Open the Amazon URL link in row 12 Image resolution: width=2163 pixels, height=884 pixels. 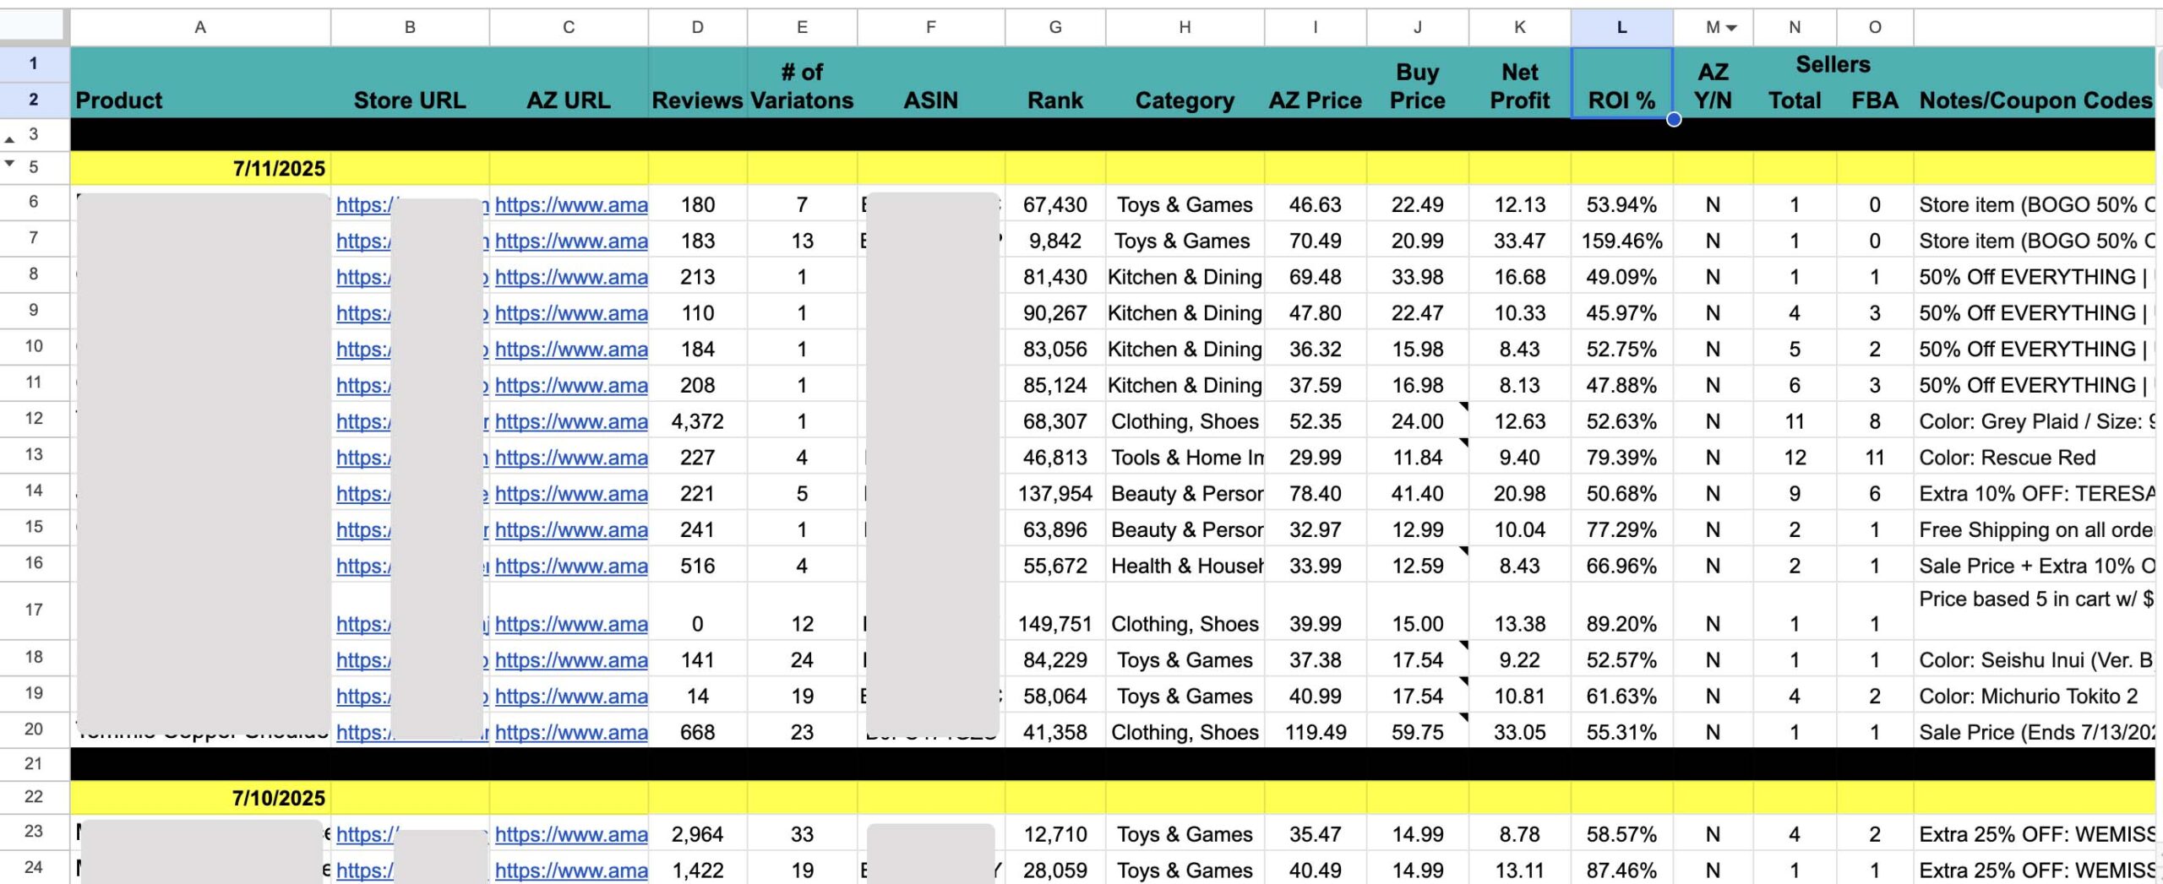coord(571,421)
